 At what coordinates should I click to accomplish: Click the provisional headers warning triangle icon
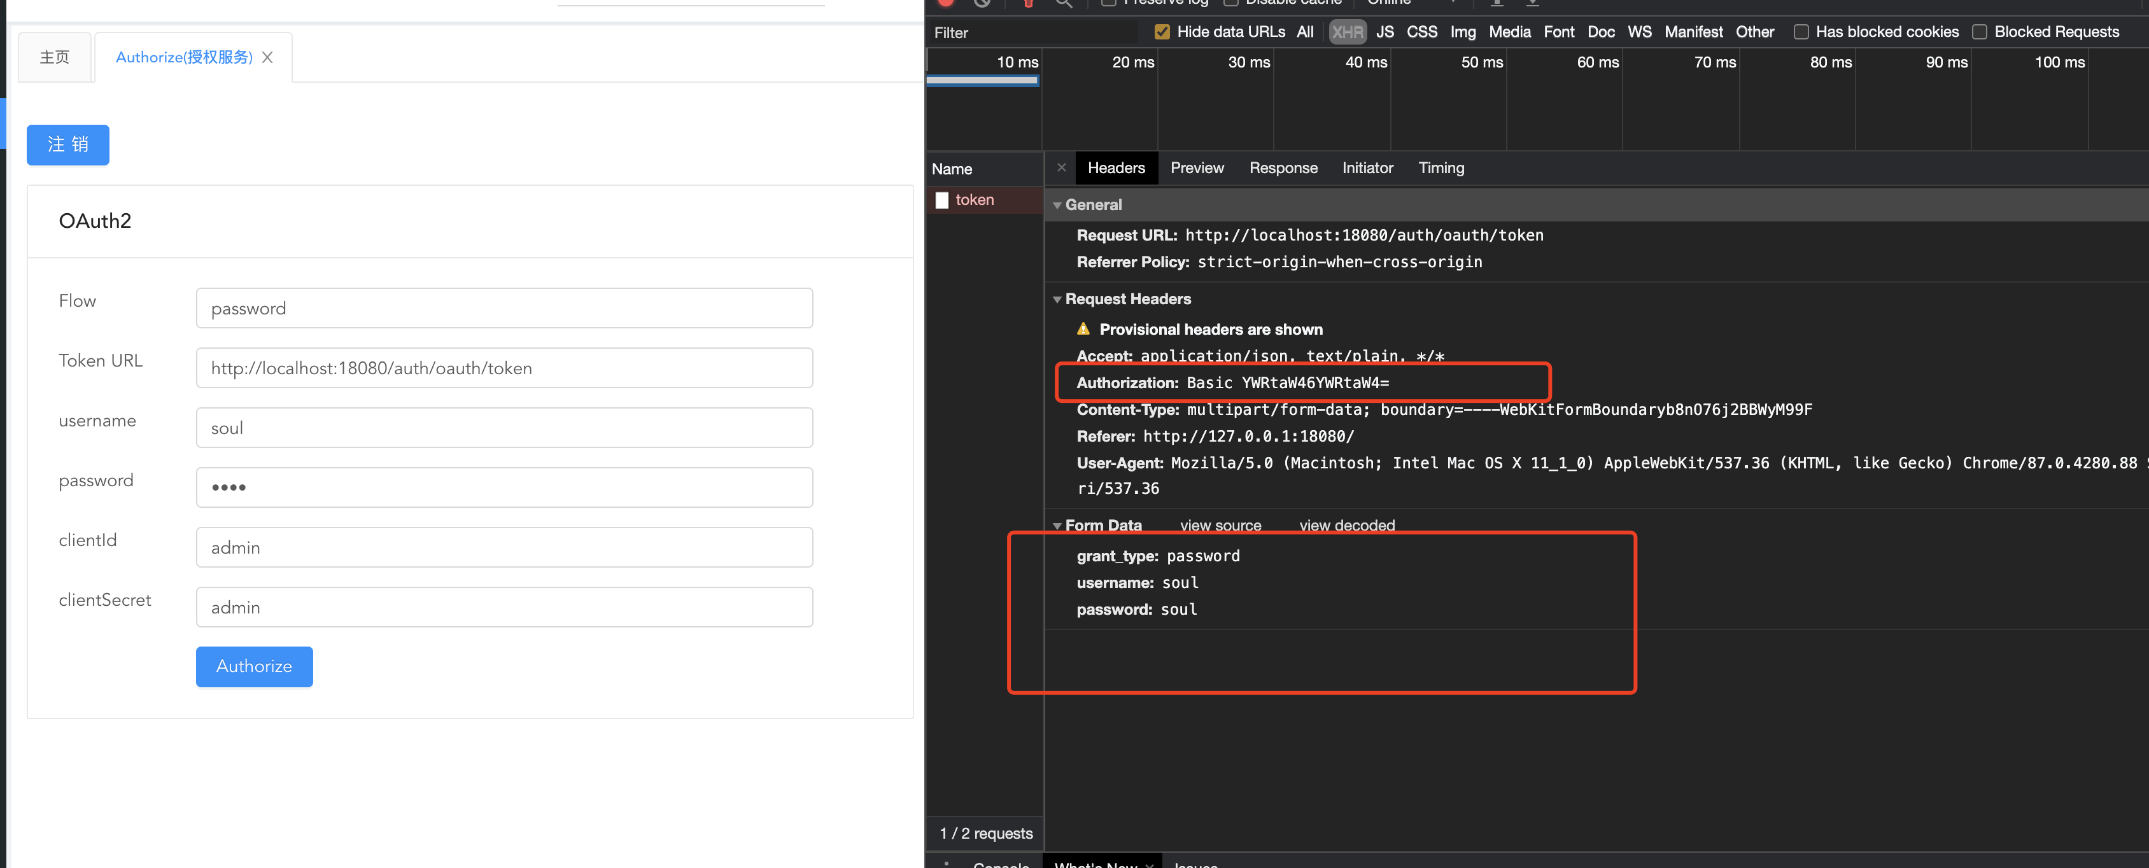pyautogui.click(x=1083, y=328)
